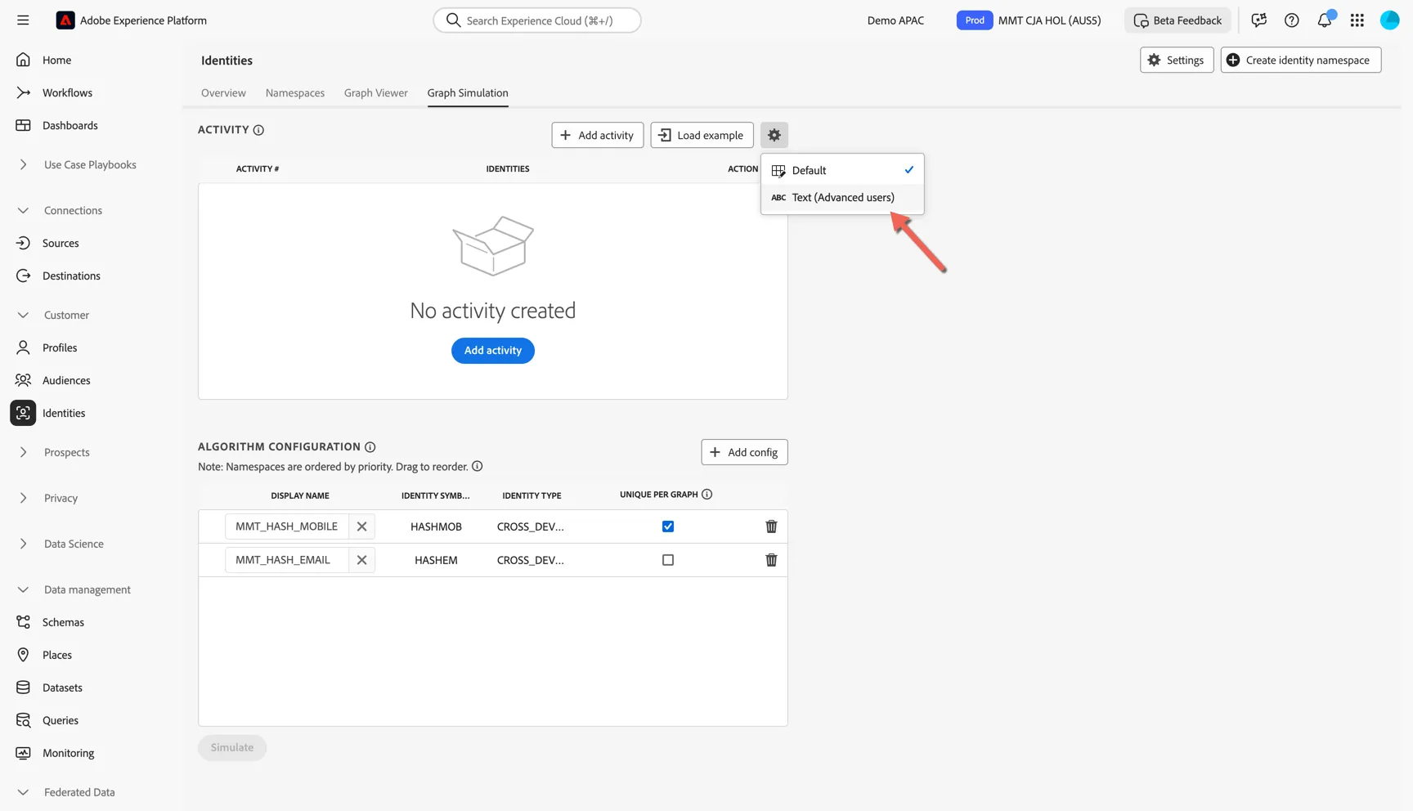Open the hamburger navigation menu
The image size is (1413, 811).
[23, 20]
